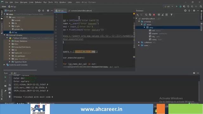Select the db1.py editor tab
The image size is (203, 114).
pyautogui.click(x=60, y=11)
